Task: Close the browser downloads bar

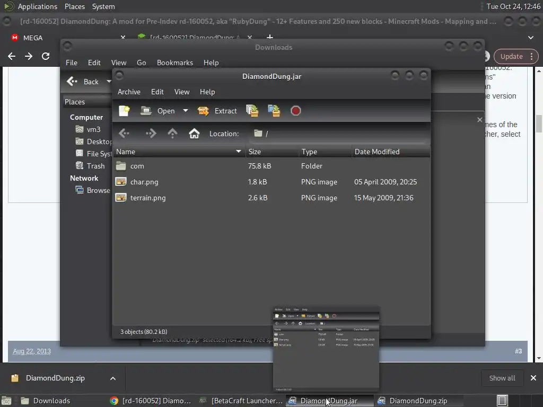Action: pos(533,378)
